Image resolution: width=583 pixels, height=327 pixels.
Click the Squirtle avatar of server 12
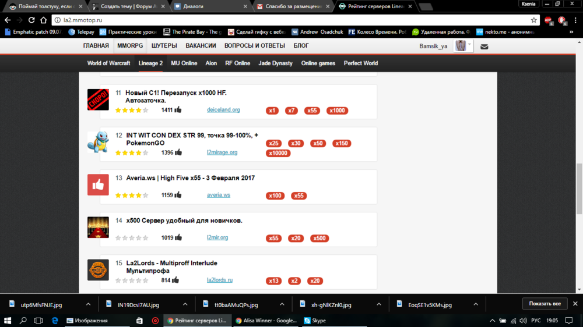click(98, 142)
